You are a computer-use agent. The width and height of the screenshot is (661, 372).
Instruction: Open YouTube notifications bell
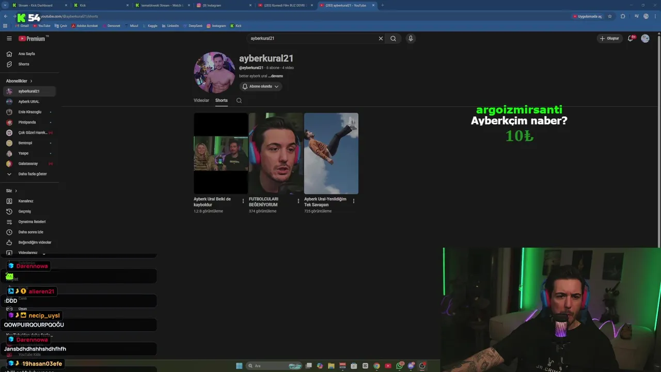tap(631, 38)
